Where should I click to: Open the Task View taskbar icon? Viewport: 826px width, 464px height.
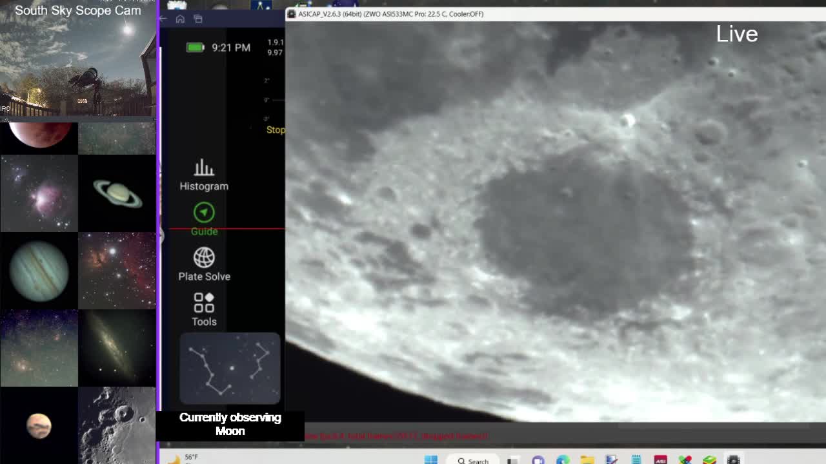tap(513, 460)
